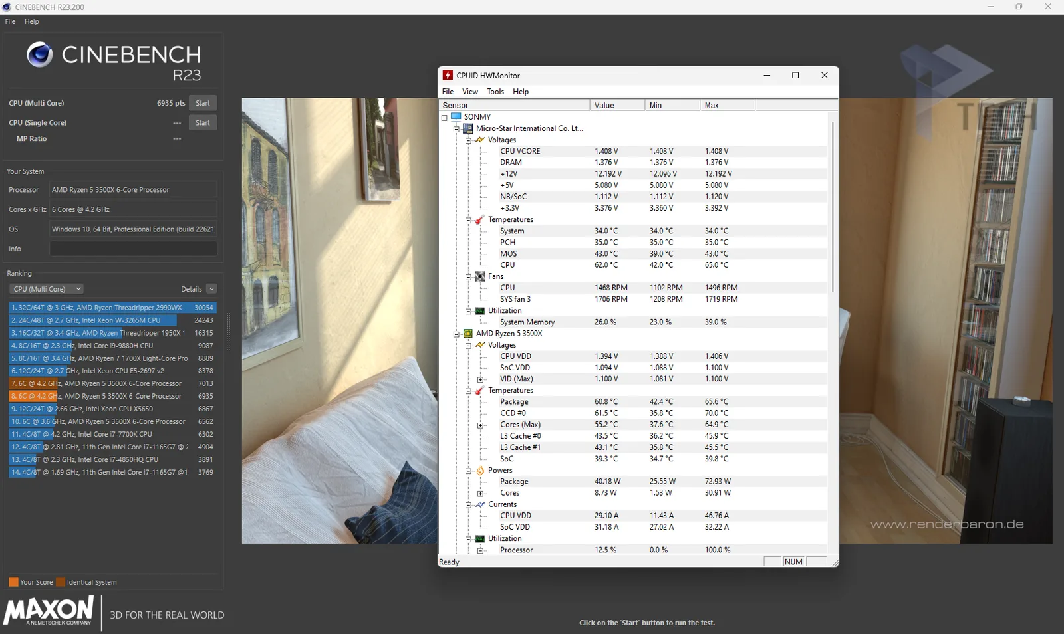Click the Powers flame icon
The height and width of the screenshot is (634, 1064).
coord(480,470)
